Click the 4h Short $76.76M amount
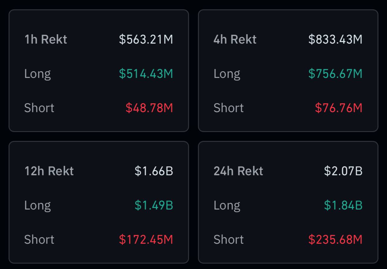Screen dimensions: 387x269 click(339, 108)
